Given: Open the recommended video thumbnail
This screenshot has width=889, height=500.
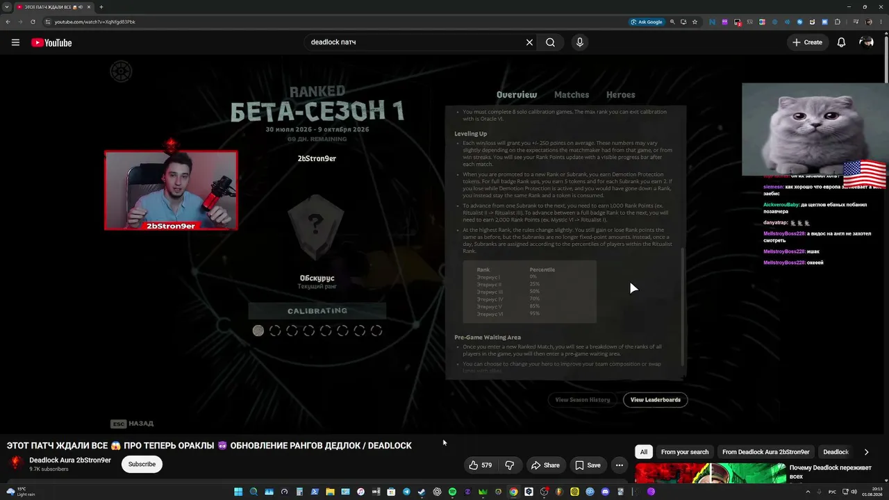Looking at the screenshot, I should [711, 474].
